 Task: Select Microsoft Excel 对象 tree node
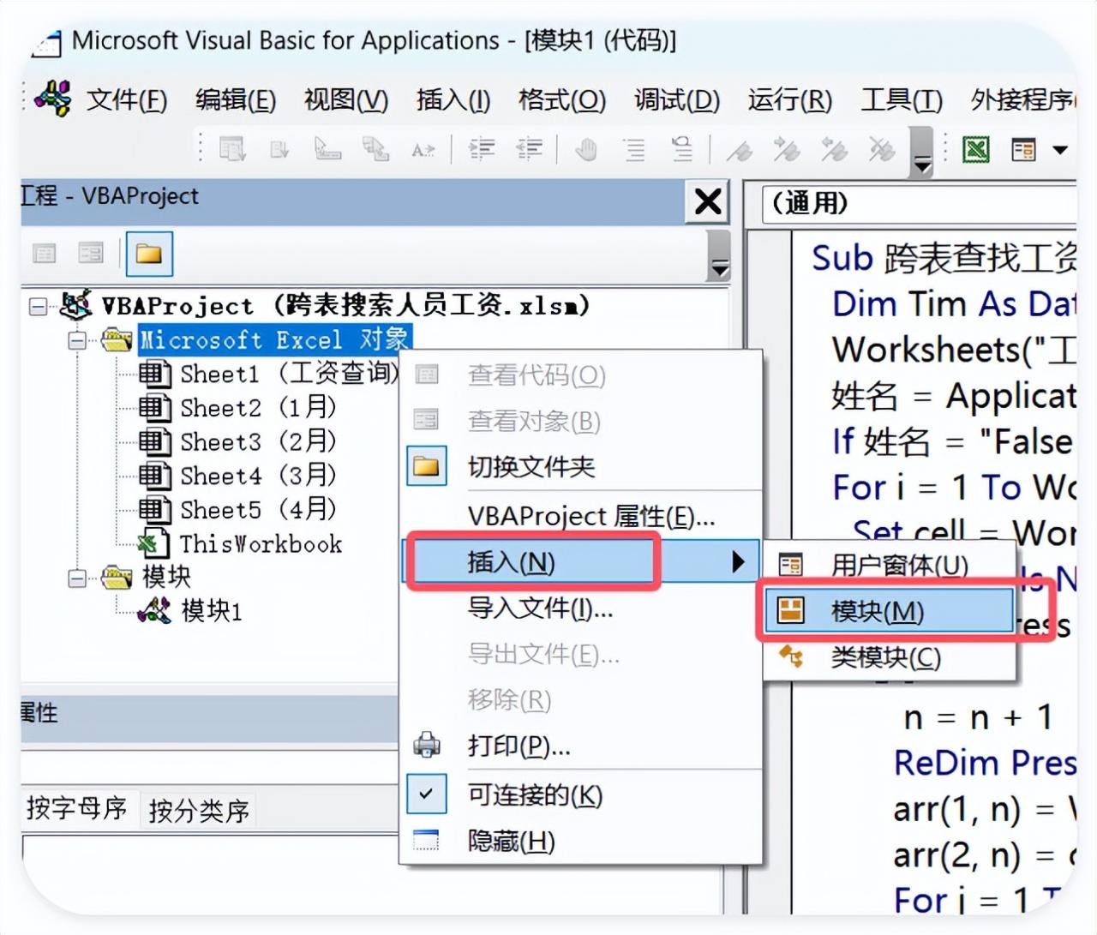274,339
